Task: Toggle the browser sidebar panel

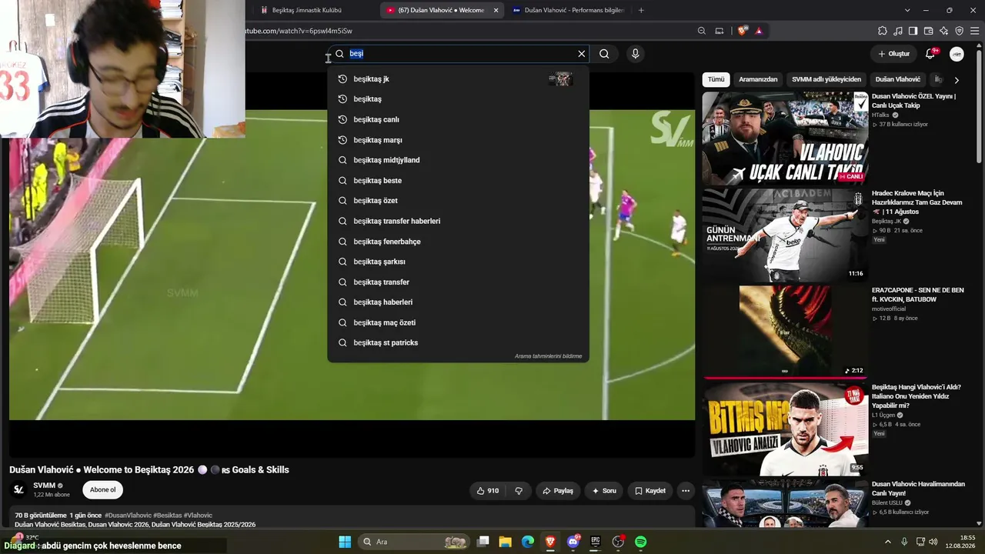Action: pos(913,31)
